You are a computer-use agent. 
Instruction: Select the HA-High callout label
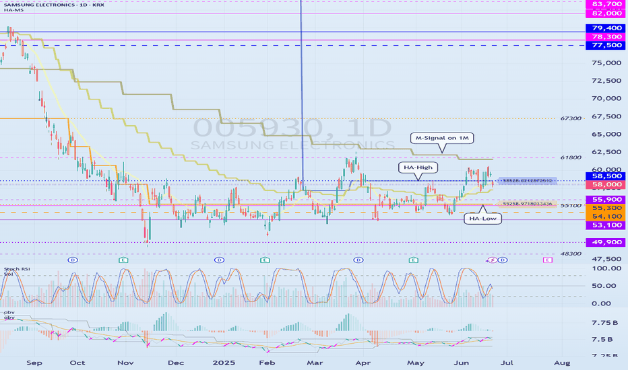[x=418, y=168]
